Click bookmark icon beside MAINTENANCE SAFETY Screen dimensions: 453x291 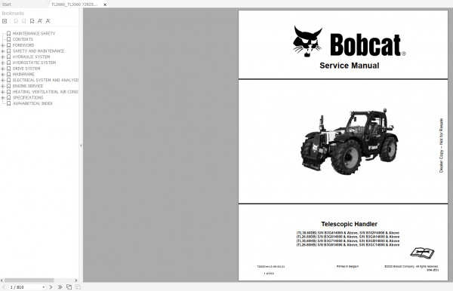tap(8, 33)
